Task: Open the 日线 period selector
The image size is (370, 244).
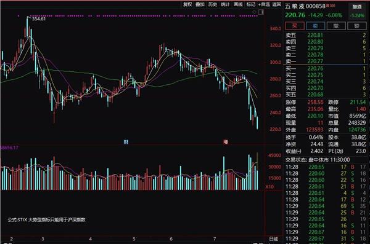Action: click(x=273, y=239)
